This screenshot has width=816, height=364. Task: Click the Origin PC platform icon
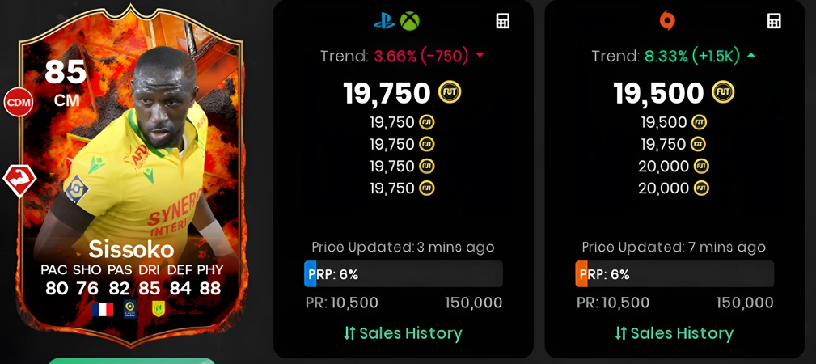(x=667, y=21)
